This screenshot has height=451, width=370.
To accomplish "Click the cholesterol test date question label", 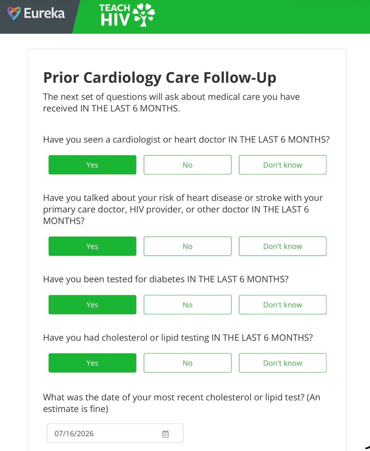I will (x=182, y=403).
